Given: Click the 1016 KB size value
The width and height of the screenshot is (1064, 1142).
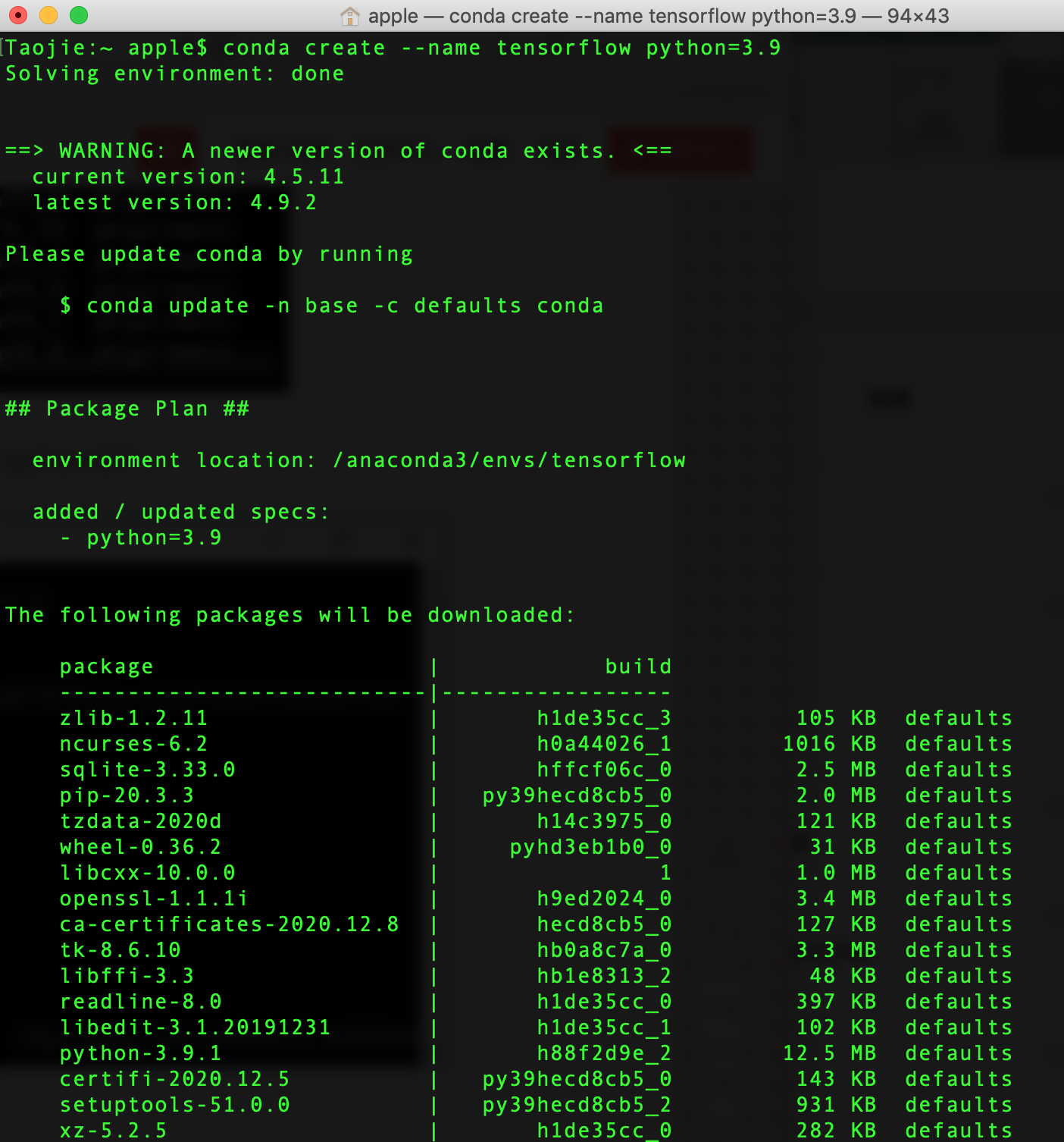Looking at the screenshot, I should pos(830,744).
